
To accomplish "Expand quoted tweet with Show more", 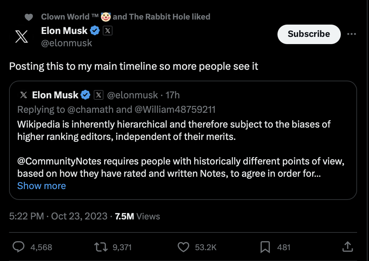I will click(42, 186).
